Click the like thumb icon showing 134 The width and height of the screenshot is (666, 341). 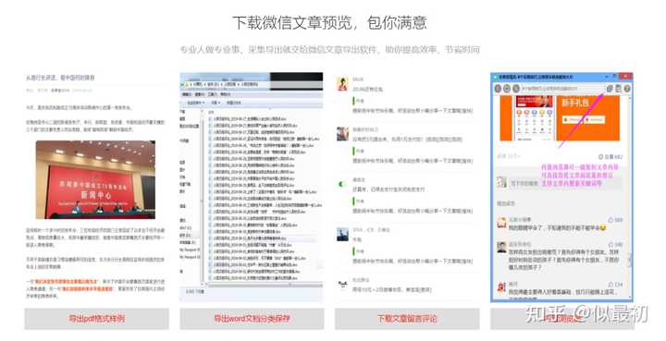pyautogui.click(x=610, y=285)
